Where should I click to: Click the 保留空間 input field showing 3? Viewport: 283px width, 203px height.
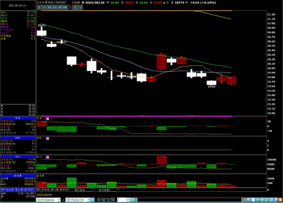(x=122, y=200)
